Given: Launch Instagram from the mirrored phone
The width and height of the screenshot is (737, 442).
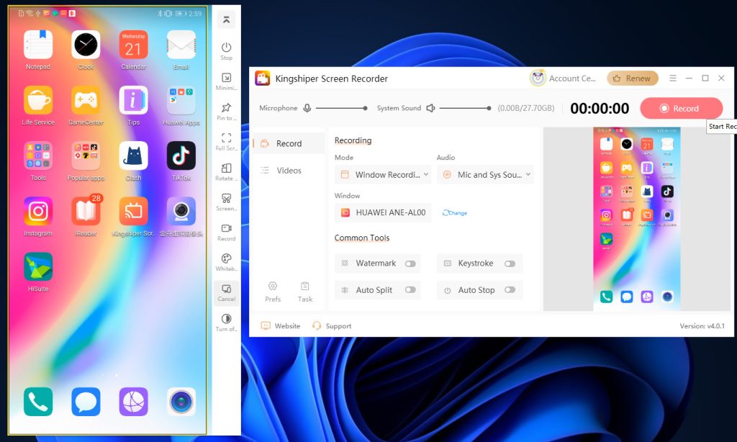Looking at the screenshot, I should [38, 212].
